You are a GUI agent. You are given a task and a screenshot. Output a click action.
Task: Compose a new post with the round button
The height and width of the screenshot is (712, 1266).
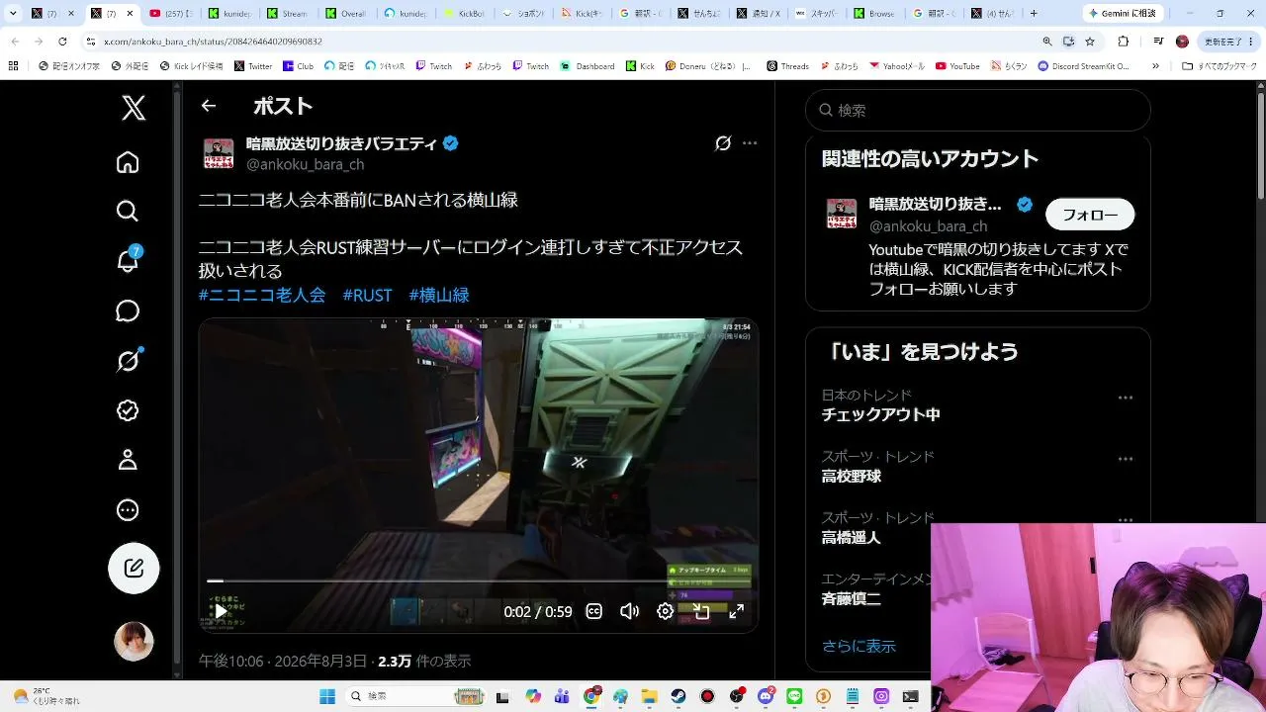click(134, 568)
